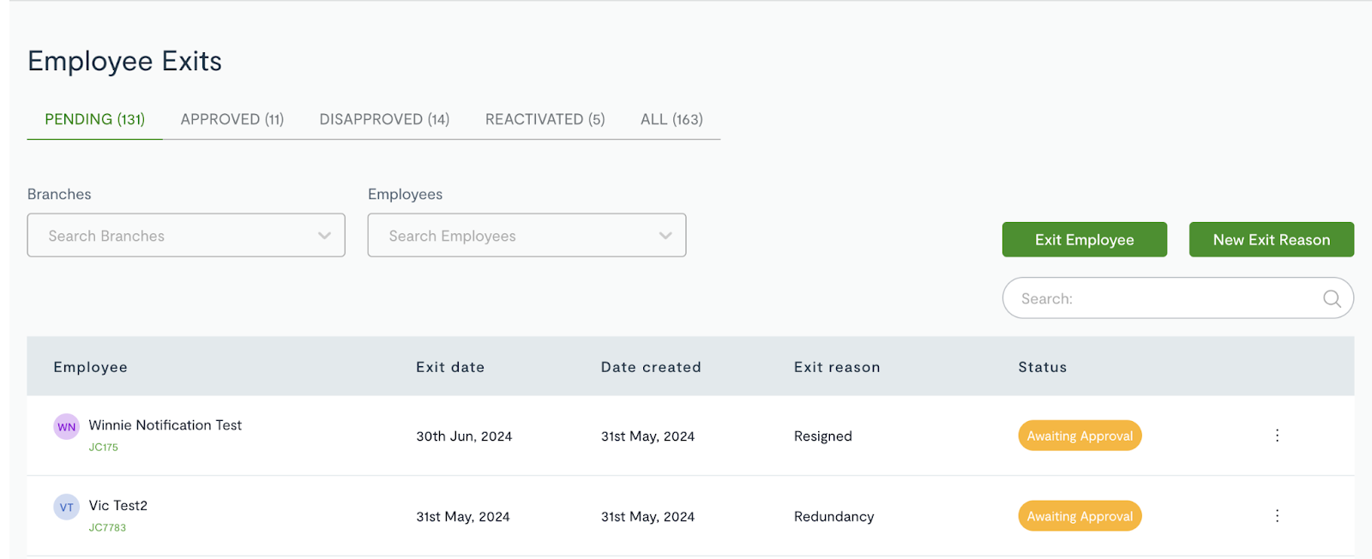Click Vic Test2's Awaiting Approval badge
Screen dimensions: 1372x559
point(1080,516)
